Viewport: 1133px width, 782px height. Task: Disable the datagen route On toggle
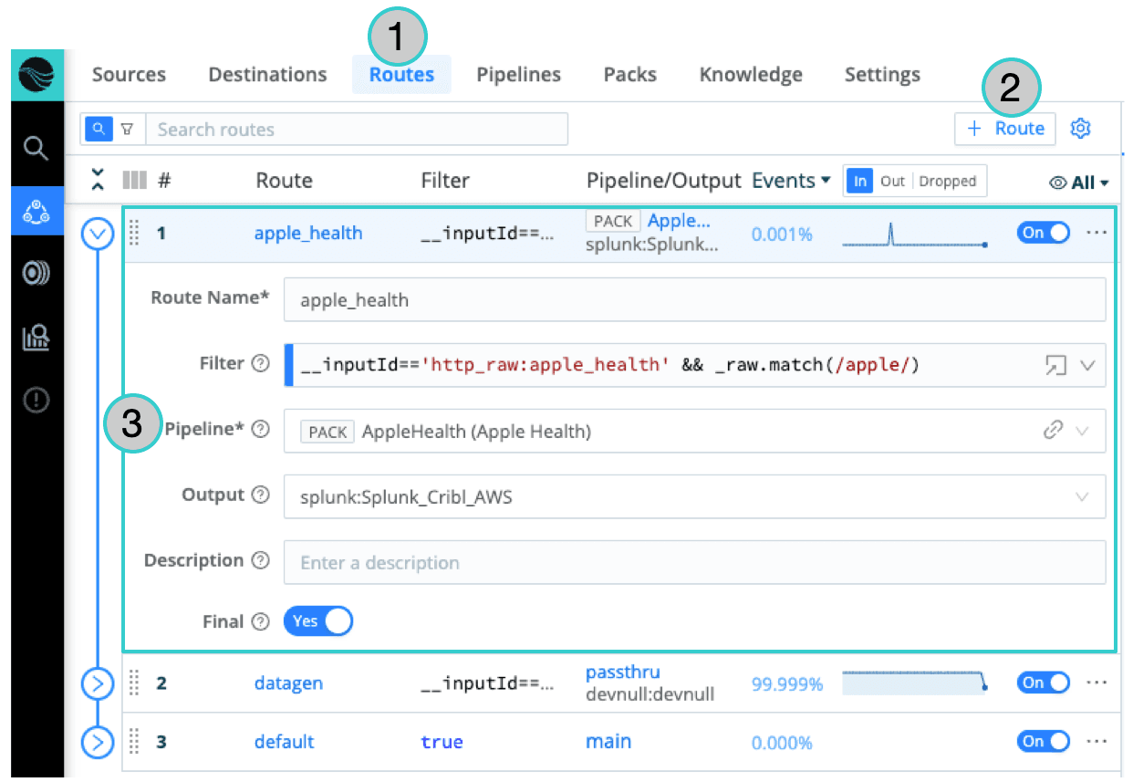pos(1043,683)
